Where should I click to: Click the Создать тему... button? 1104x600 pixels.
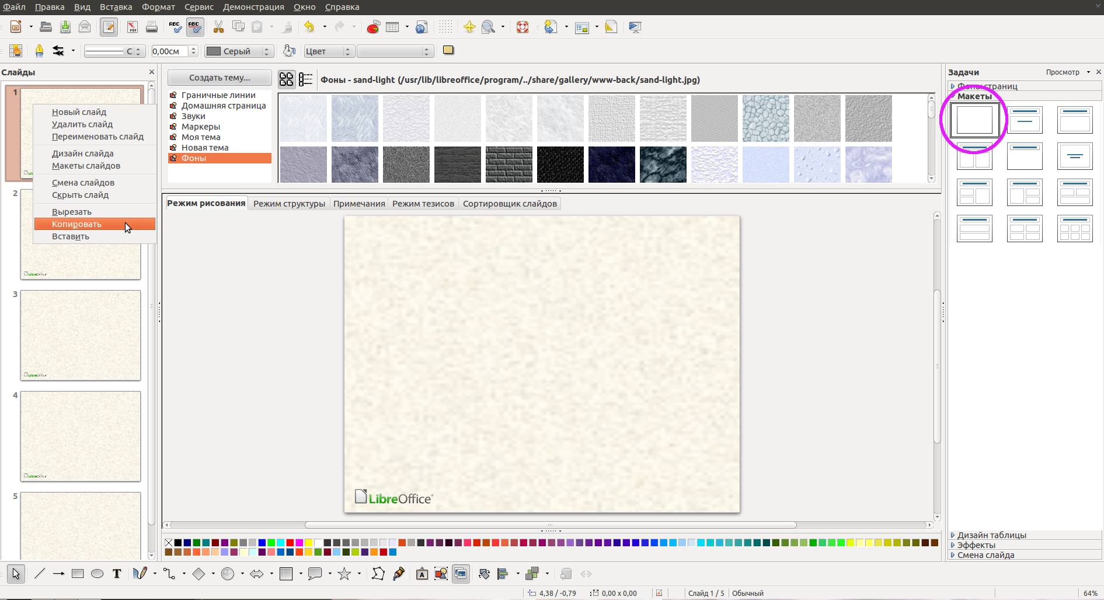pos(220,78)
